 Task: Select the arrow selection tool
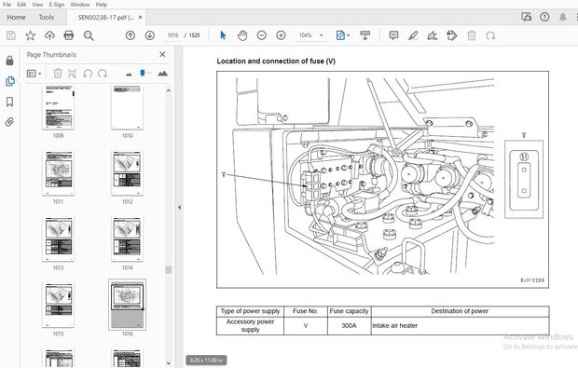click(223, 35)
